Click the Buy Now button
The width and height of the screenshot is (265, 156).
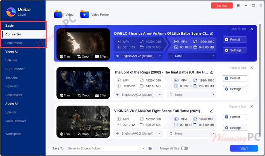click(222, 6)
